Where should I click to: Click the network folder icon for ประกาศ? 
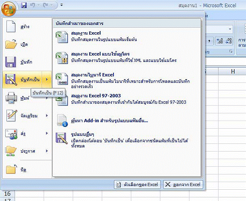point(10,151)
